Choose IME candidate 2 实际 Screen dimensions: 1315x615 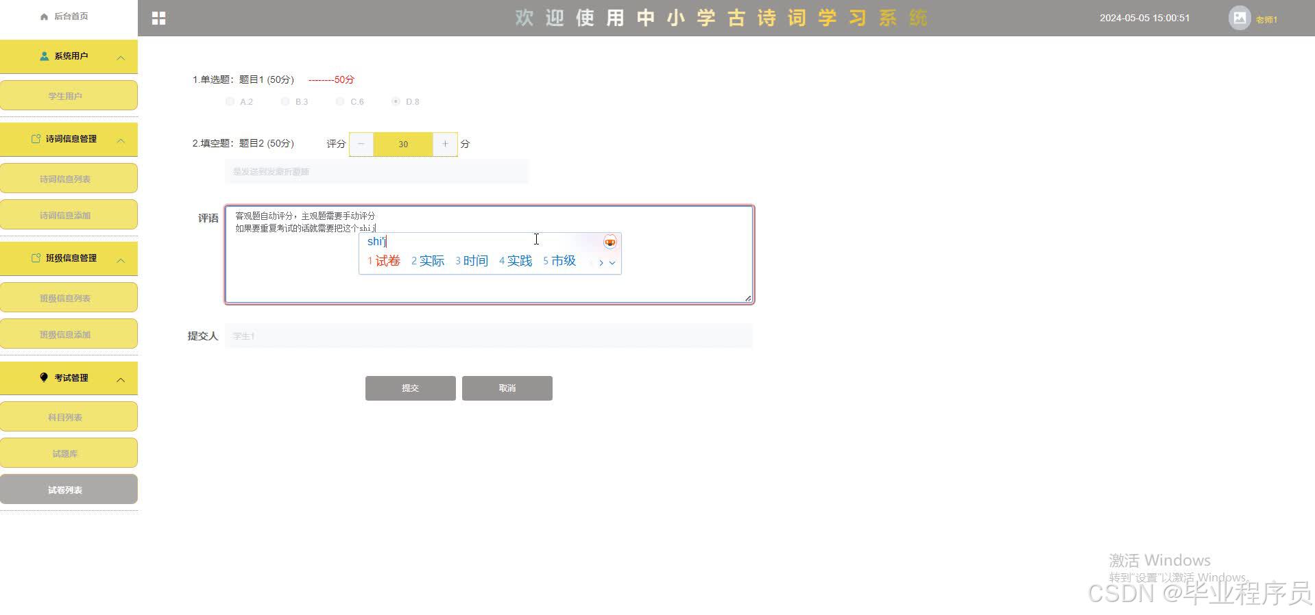tap(428, 261)
